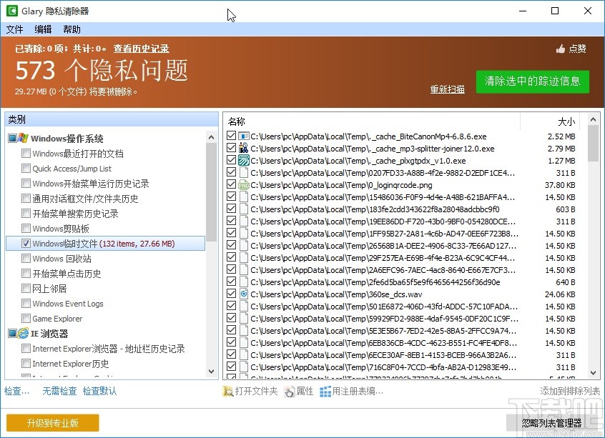Uncheck the _cache_BiteCanonMp4-6.8.6.exe file checkbox

pos(231,136)
